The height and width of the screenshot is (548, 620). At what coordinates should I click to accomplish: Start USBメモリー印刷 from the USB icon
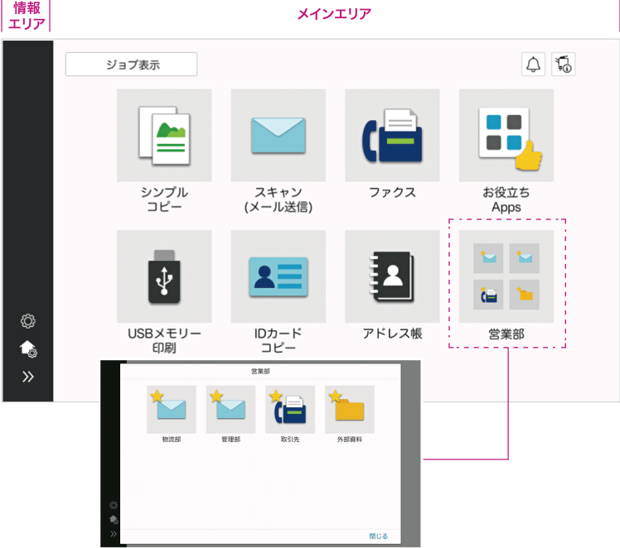pyautogui.click(x=164, y=276)
